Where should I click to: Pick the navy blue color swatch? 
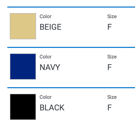23,67
